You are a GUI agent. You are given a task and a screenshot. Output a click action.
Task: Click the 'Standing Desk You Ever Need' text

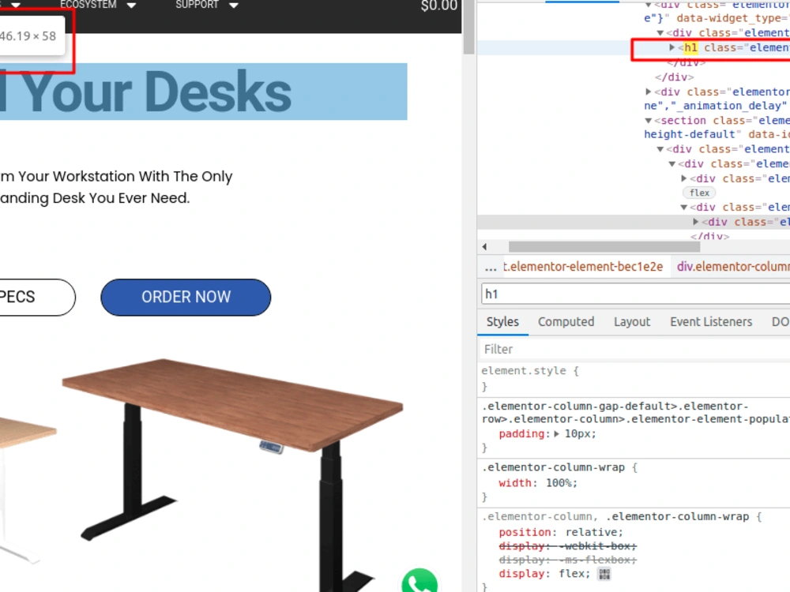(x=95, y=198)
